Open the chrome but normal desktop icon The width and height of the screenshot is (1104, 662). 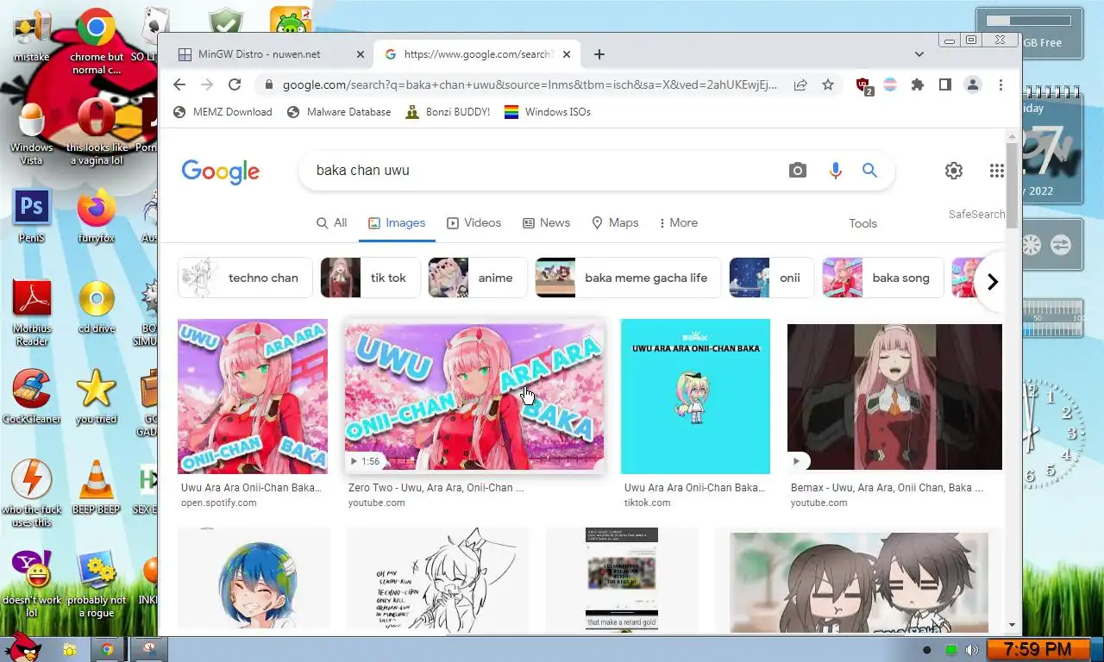click(x=96, y=41)
